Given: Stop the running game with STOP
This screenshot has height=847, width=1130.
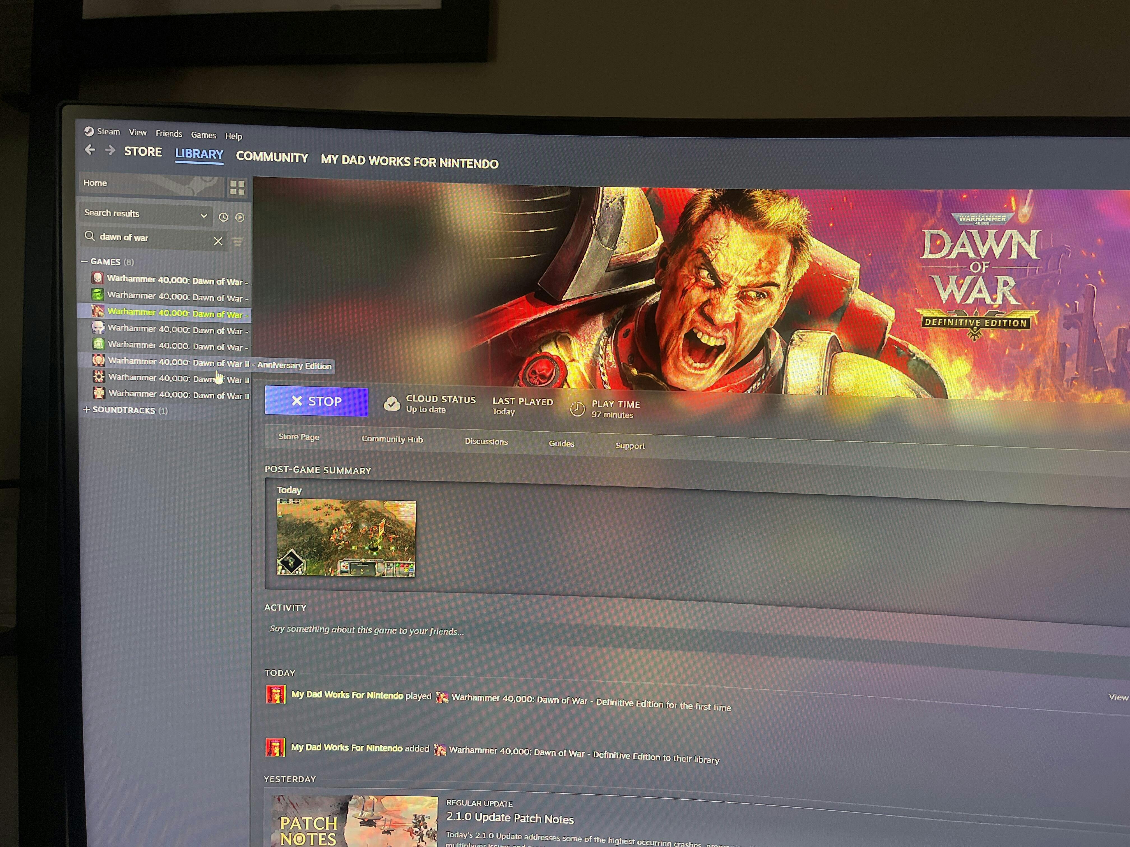Looking at the screenshot, I should [x=316, y=401].
